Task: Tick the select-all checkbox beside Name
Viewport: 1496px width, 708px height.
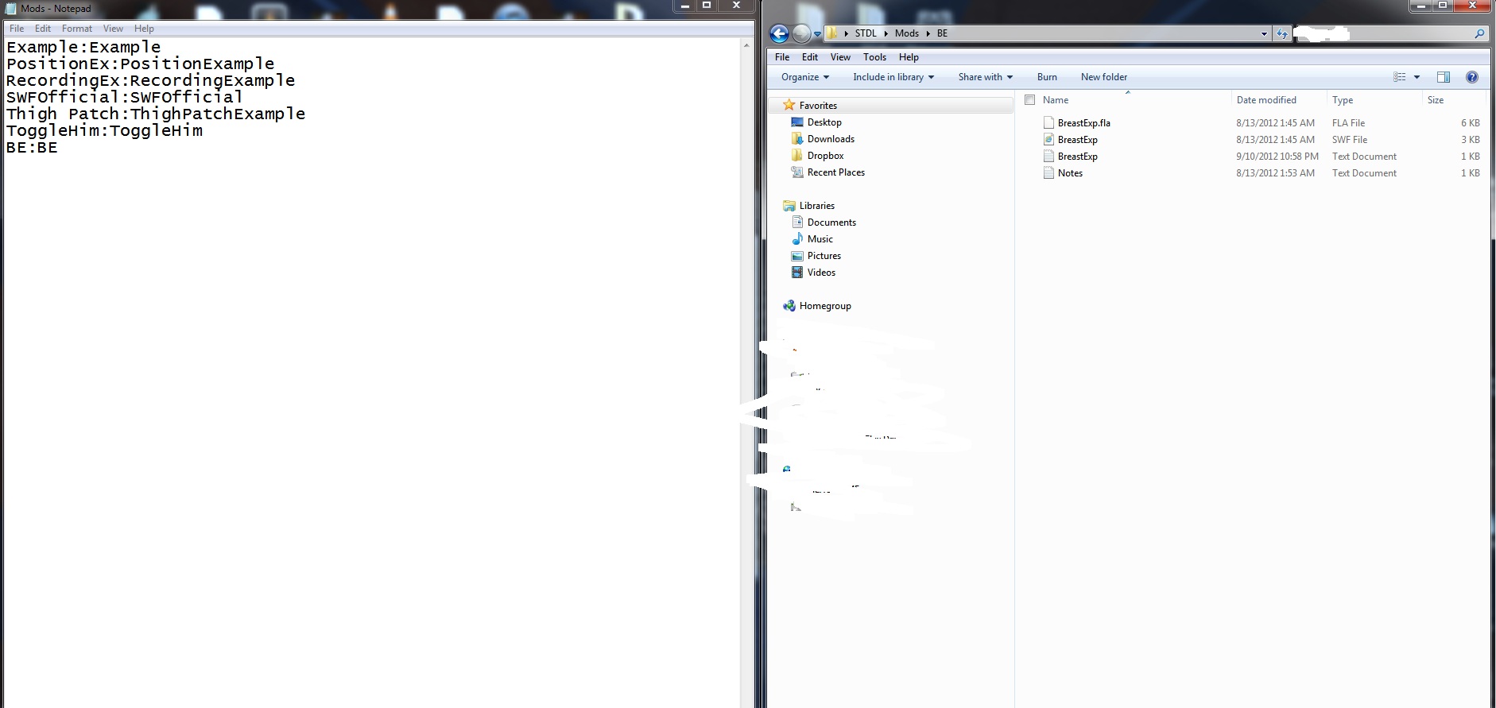Action: click(1030, 100)
